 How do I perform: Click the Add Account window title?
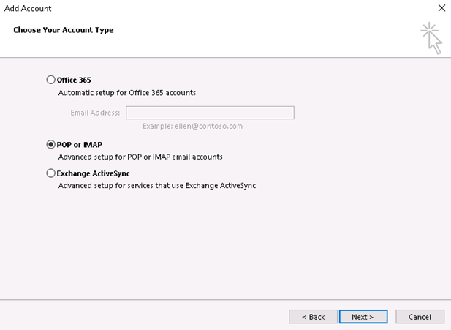point(28,8)
